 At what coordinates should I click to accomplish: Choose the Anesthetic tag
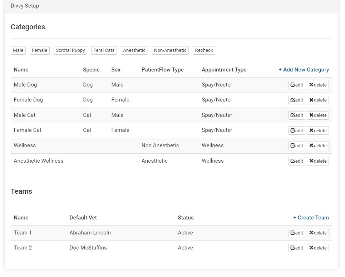click(x=134, y=50)
